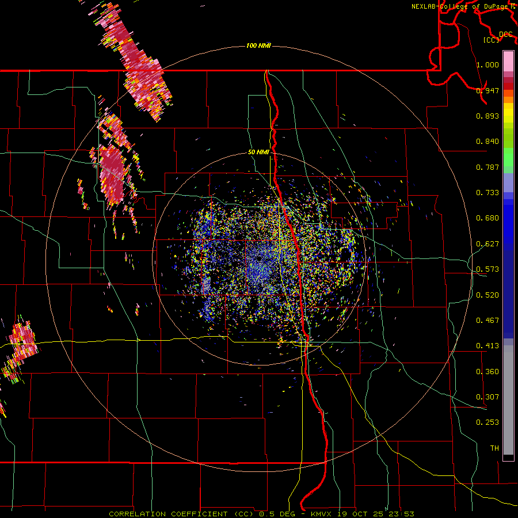Click the CORRELATION COEFFICIENT (CC) caption text

pyautogui.click(x=181, y=514)
